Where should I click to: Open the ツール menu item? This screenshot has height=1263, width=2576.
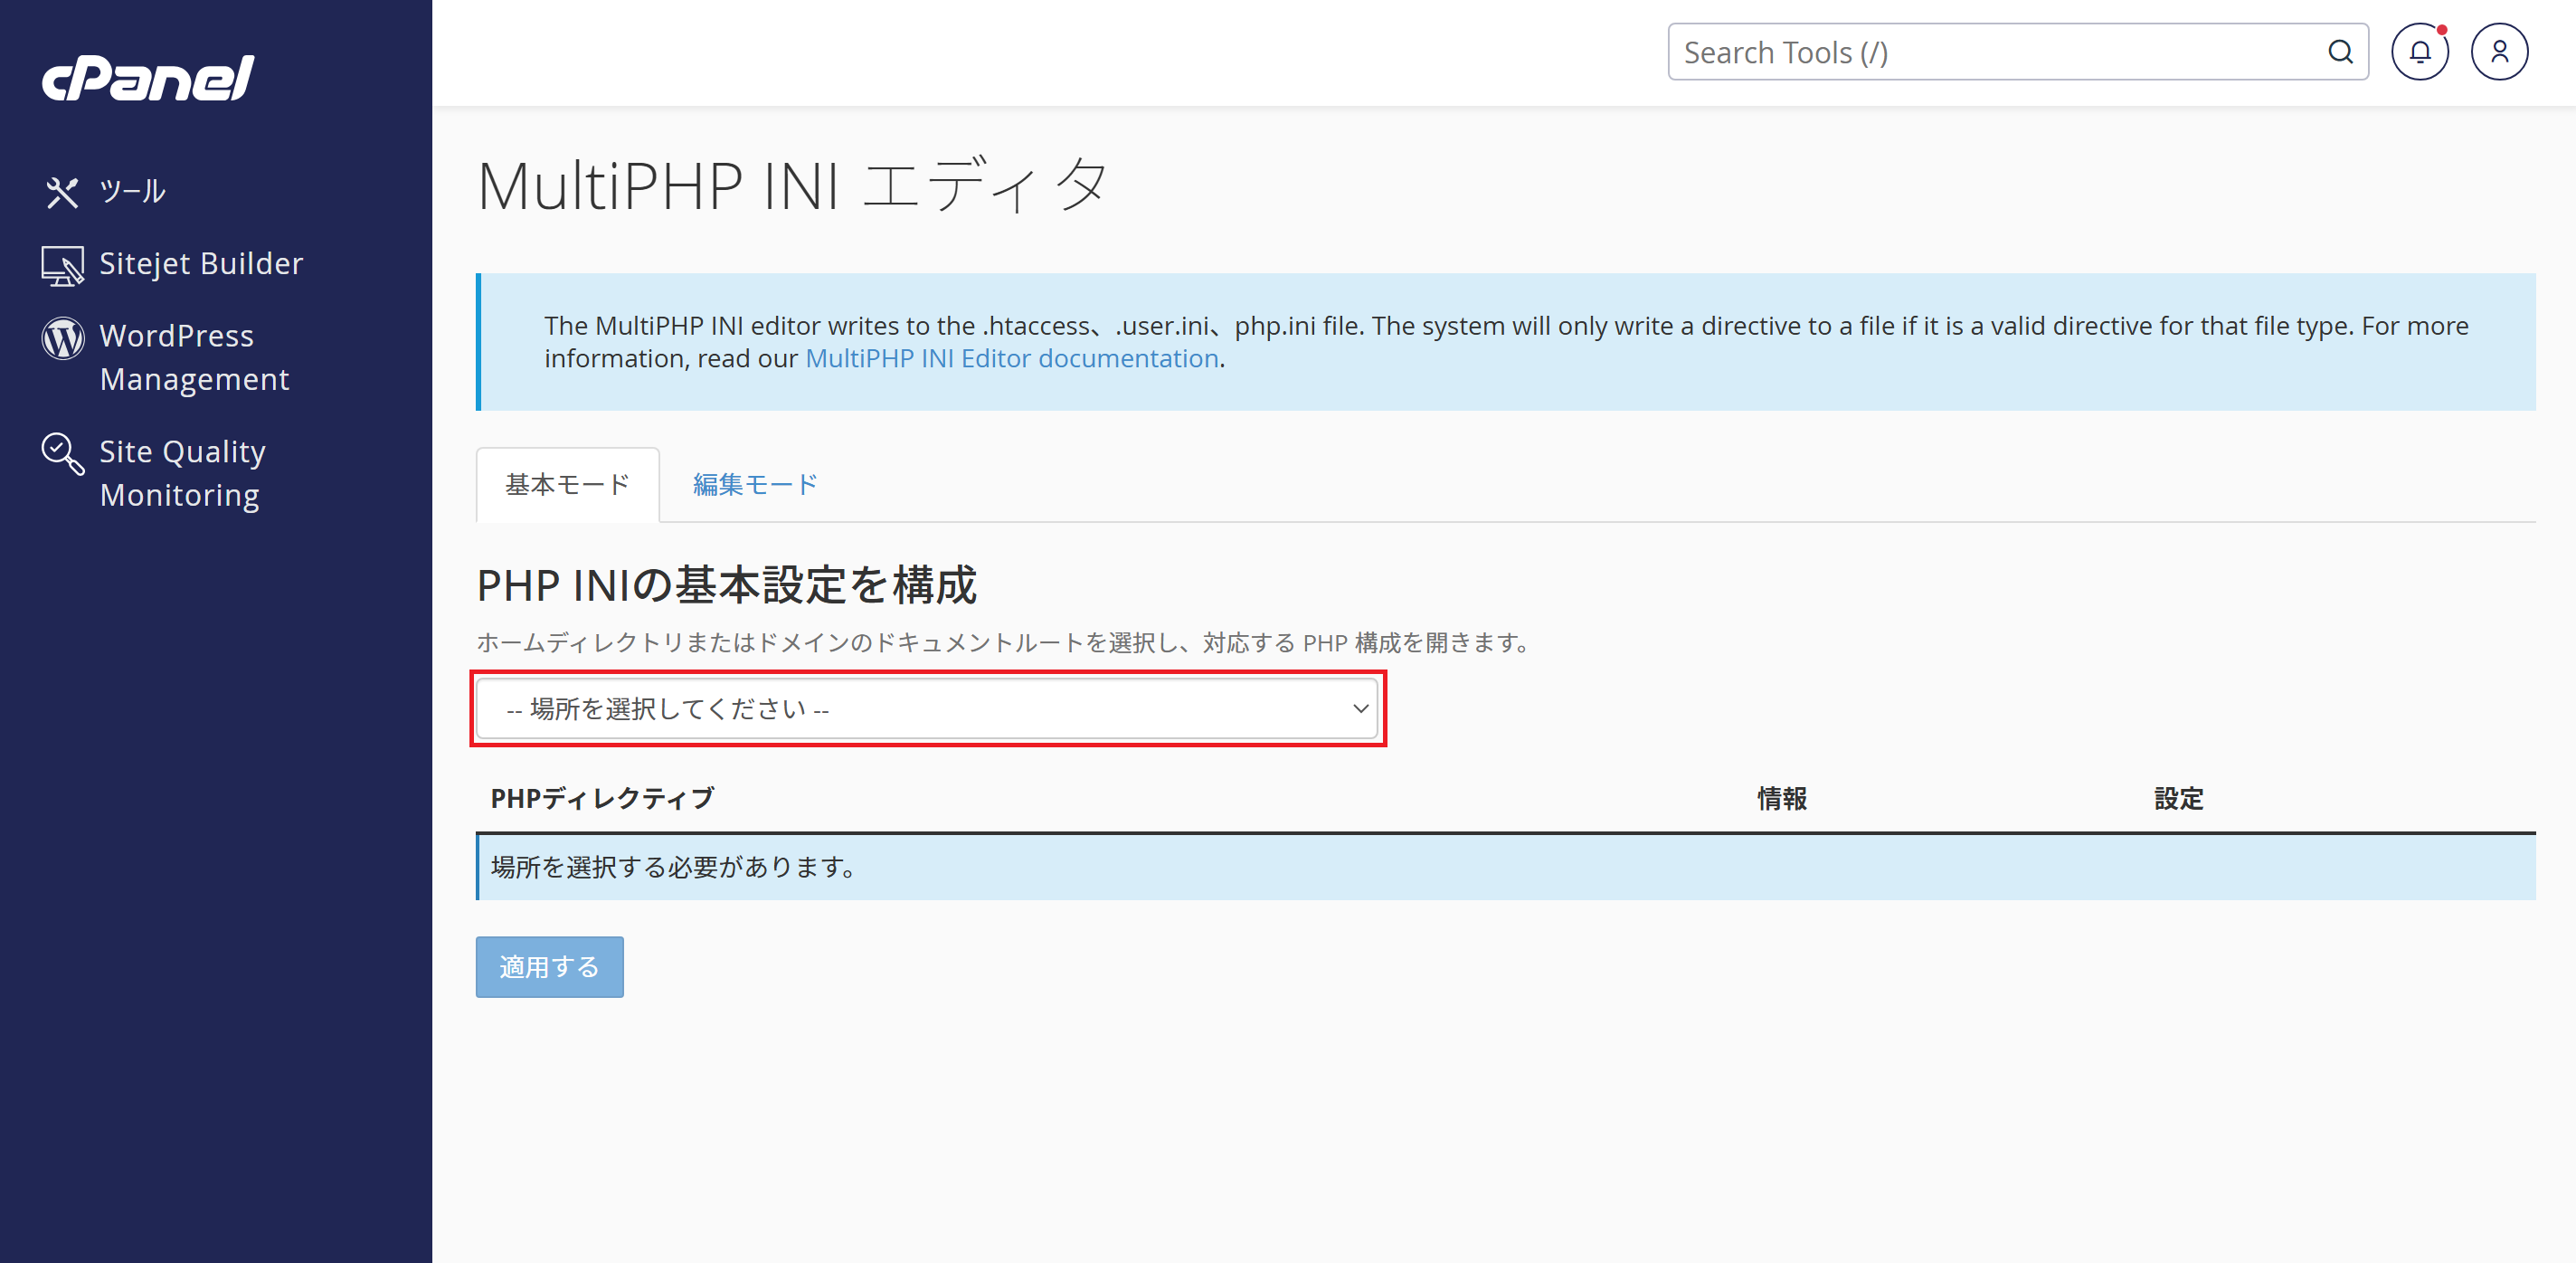point(132,191)
